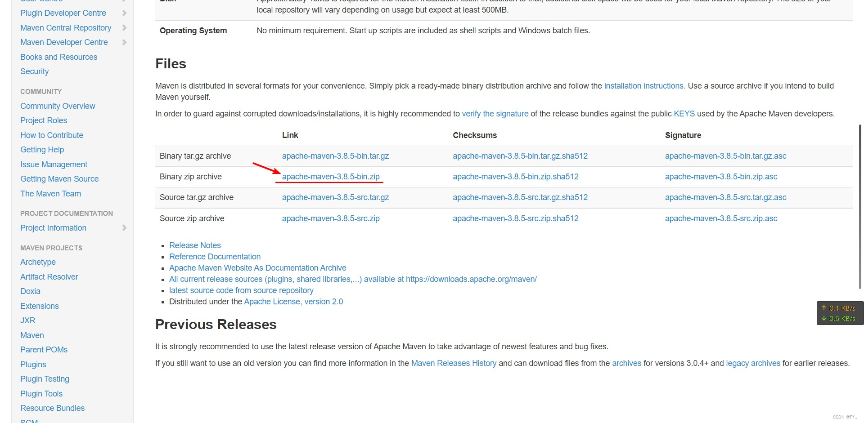Select the Source tar.gz archive row label
This screenshot has height=423, width=864.
[x=197, y=197]
